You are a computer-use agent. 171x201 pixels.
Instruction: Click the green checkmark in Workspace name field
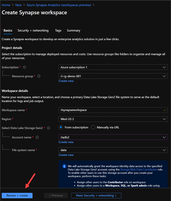click(165, 110)
